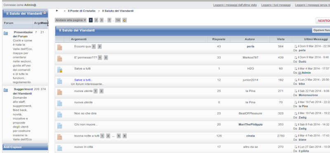Open the 'Andare alla pagina' dropdown

[71, 20]
